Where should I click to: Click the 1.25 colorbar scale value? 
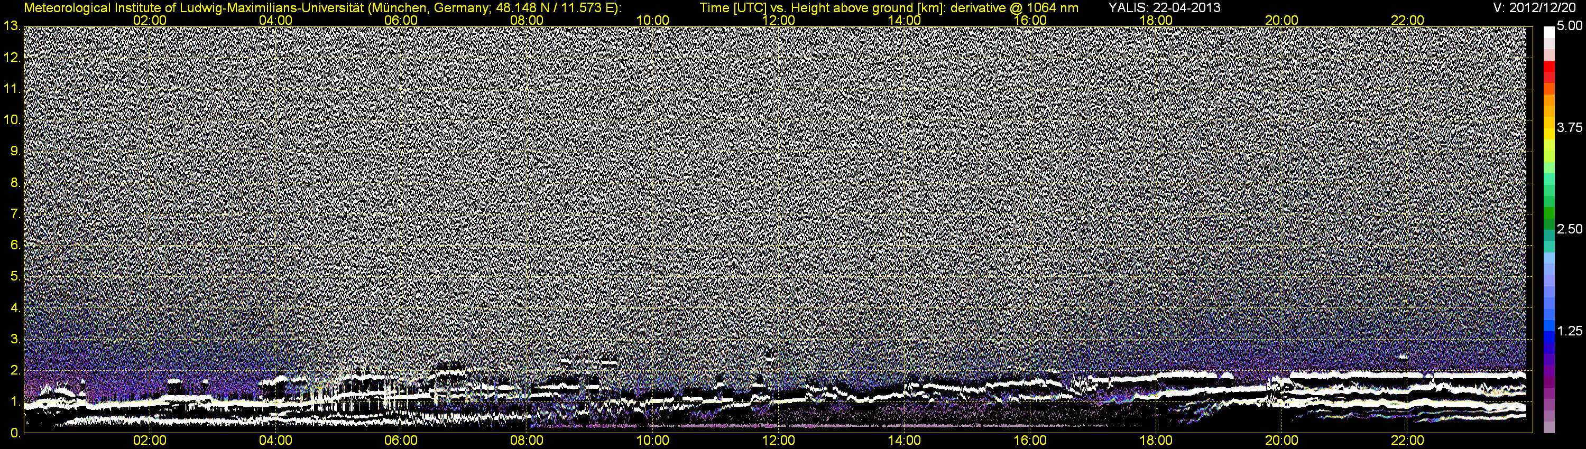(x=1570, y=331)
